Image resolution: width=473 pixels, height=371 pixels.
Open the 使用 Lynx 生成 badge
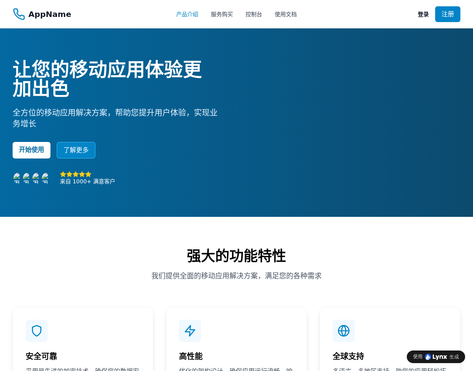(x=436, y=357)
